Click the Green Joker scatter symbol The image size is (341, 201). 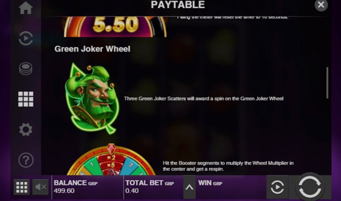pyautogui.click(x=92, y=99)
